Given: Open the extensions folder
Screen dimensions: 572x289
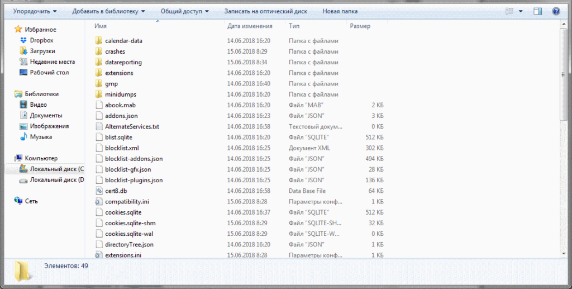Looking at the screenshot, I should tap(118, 73).
